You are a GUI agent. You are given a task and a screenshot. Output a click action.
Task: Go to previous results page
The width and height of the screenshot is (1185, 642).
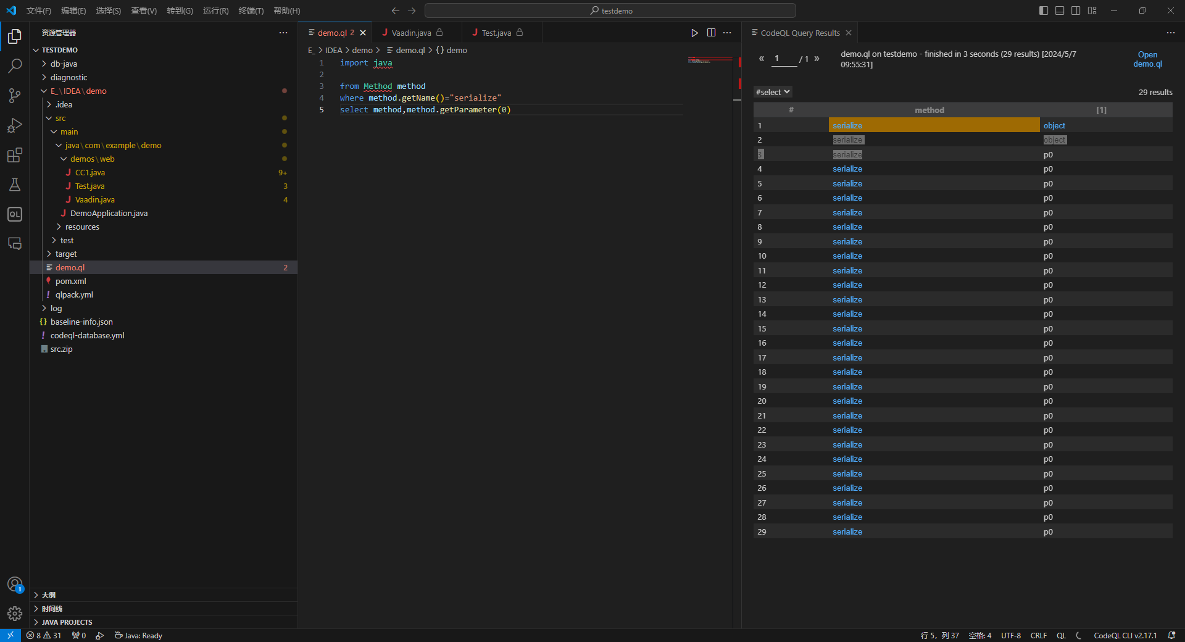tap(762, 59)
